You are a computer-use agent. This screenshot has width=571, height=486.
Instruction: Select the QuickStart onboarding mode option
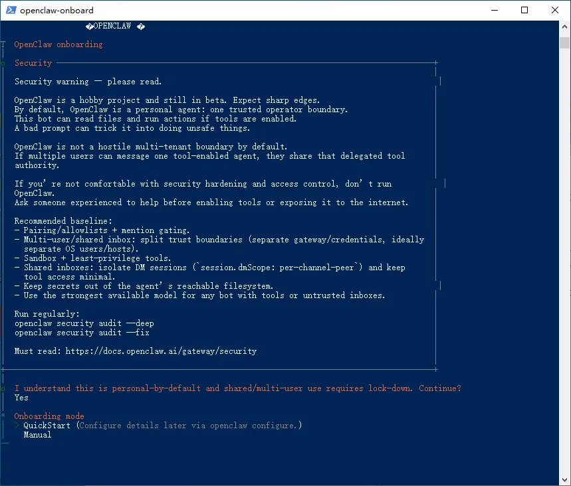pos(162,425)
